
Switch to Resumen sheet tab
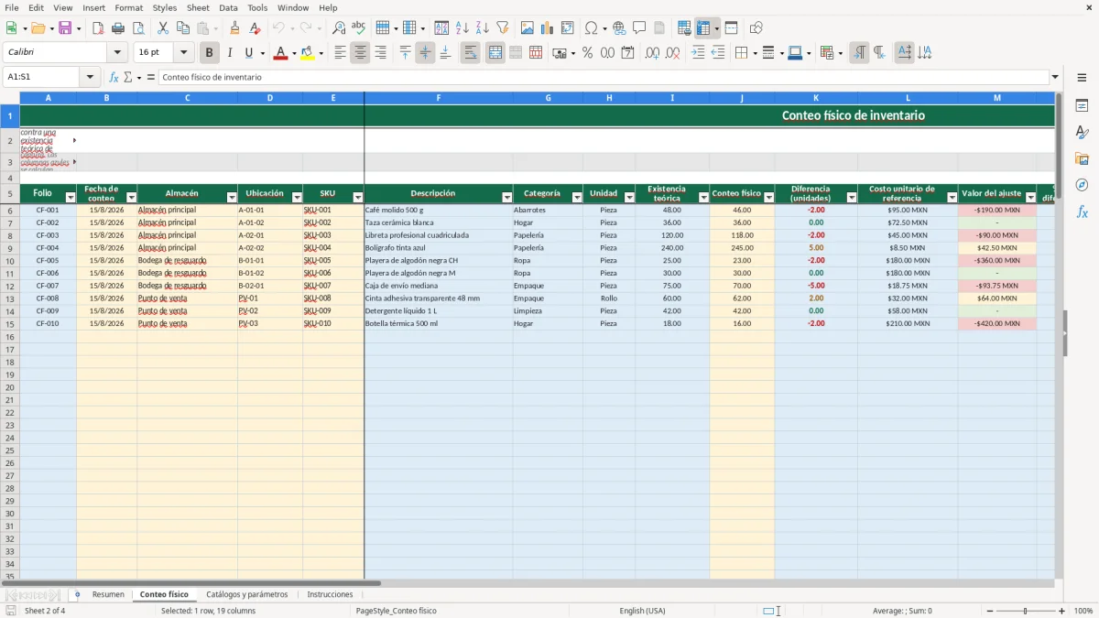point(108,595)
